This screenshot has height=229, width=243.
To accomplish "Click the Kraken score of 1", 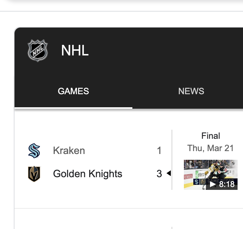I will click(x=159, y=150).
